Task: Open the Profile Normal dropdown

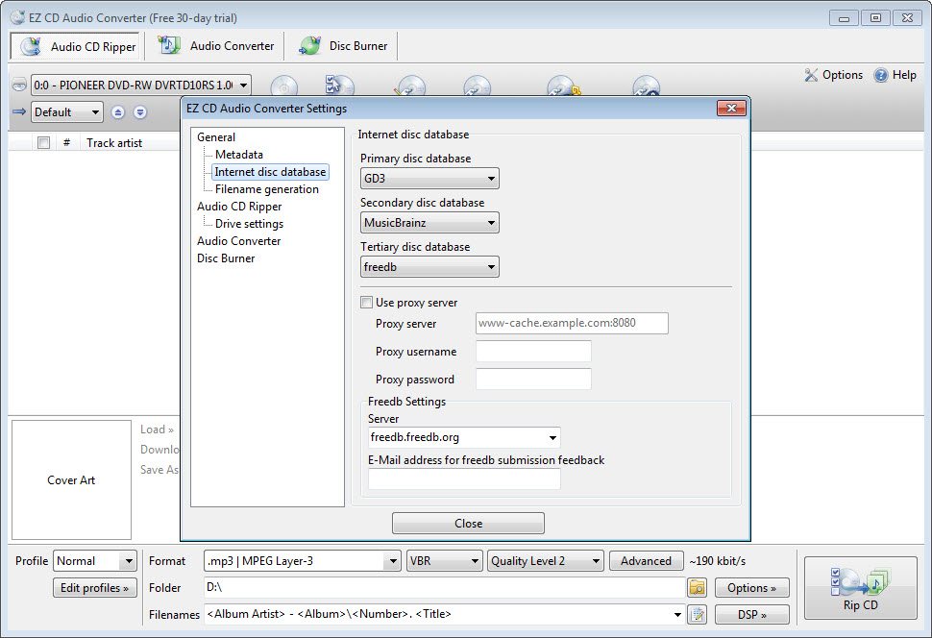Action: pos(94,561)
